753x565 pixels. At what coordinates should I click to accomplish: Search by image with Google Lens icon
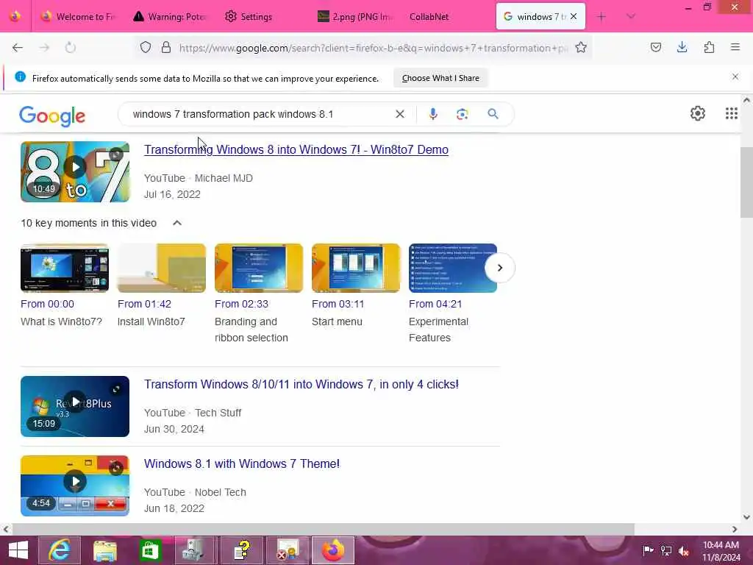(x=462, y=114)
